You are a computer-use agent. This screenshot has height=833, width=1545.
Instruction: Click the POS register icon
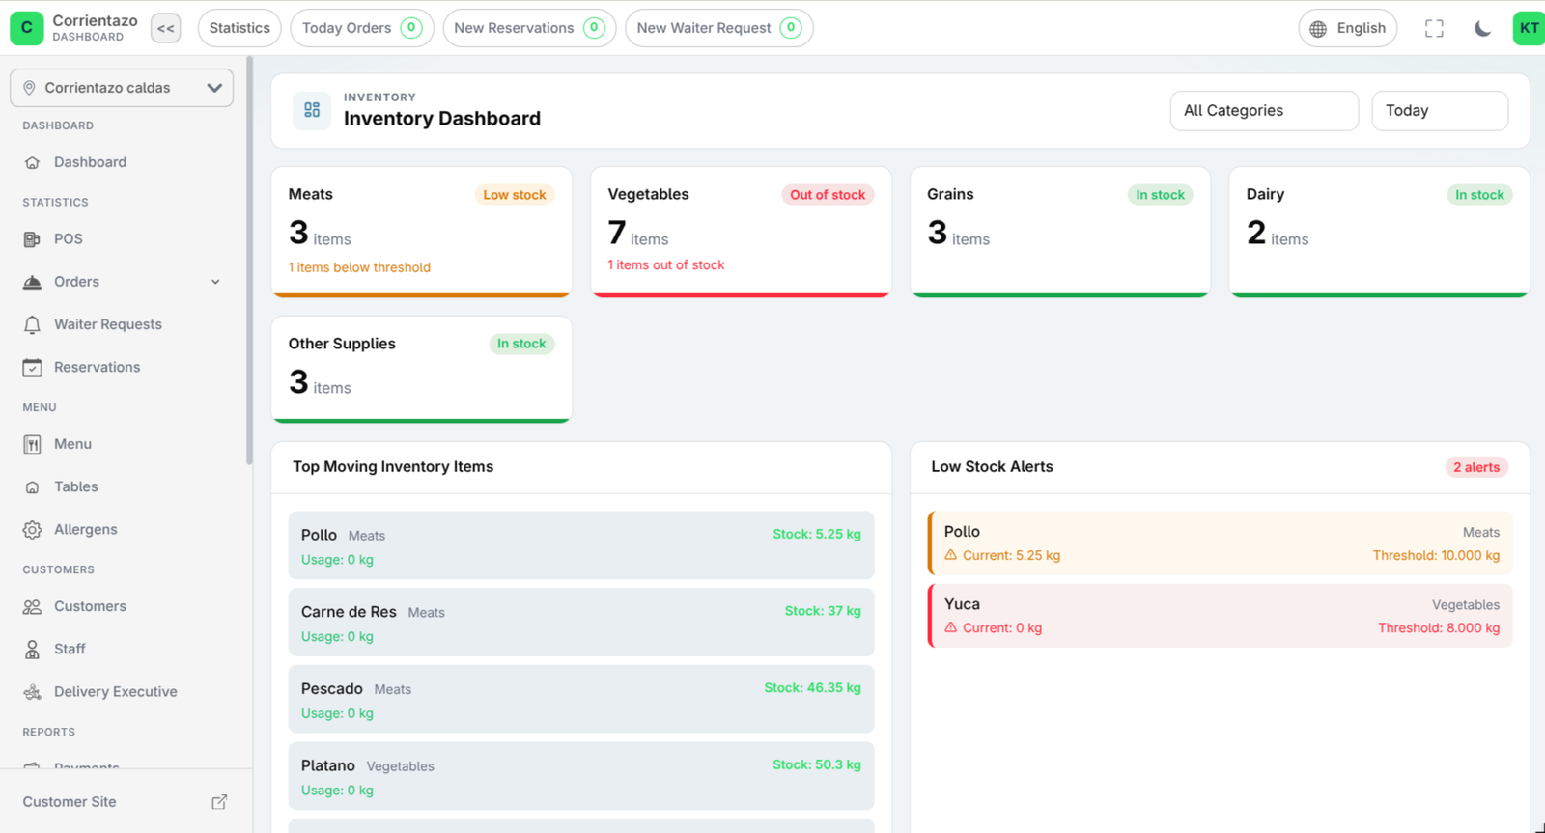pos(32,239)
